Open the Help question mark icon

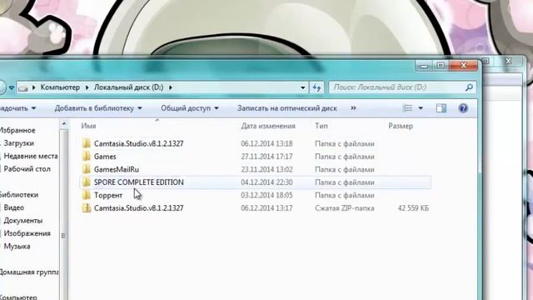coord(463,108)
